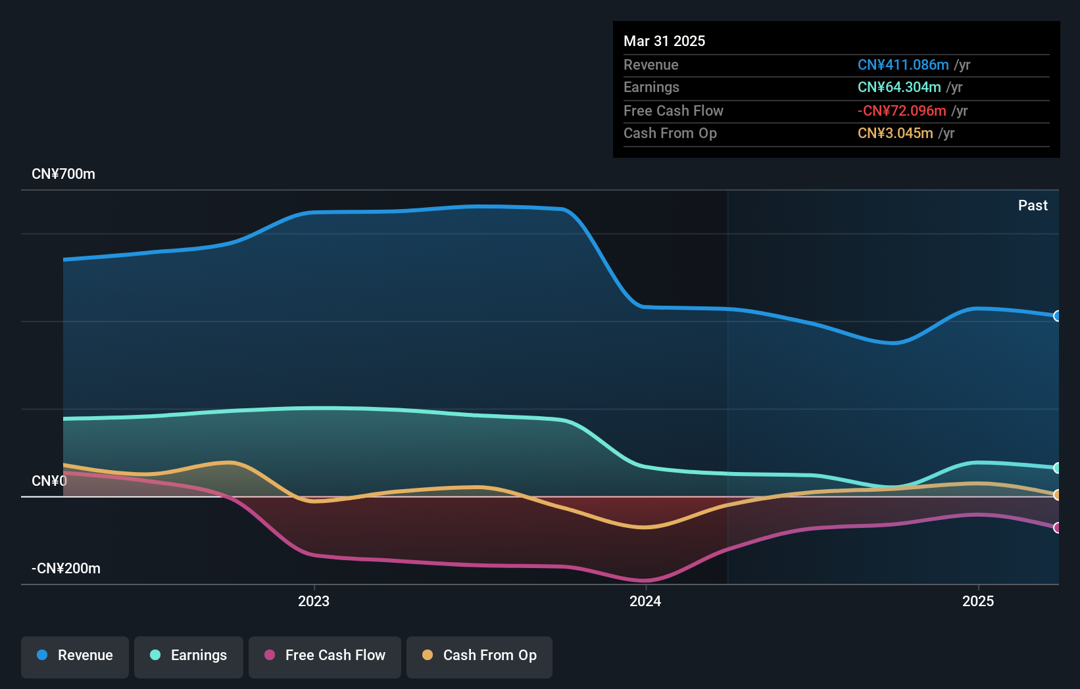Click the Past region label
Screen dimensions: 1080x689
pyautogui.click(x=1033, y=206)
